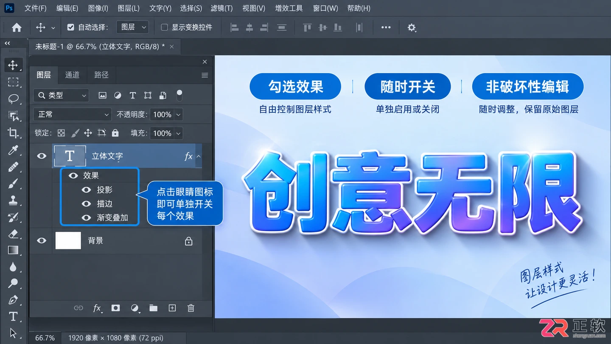Enable the 显示变换控件 checkbox

(x=165, y=28)
